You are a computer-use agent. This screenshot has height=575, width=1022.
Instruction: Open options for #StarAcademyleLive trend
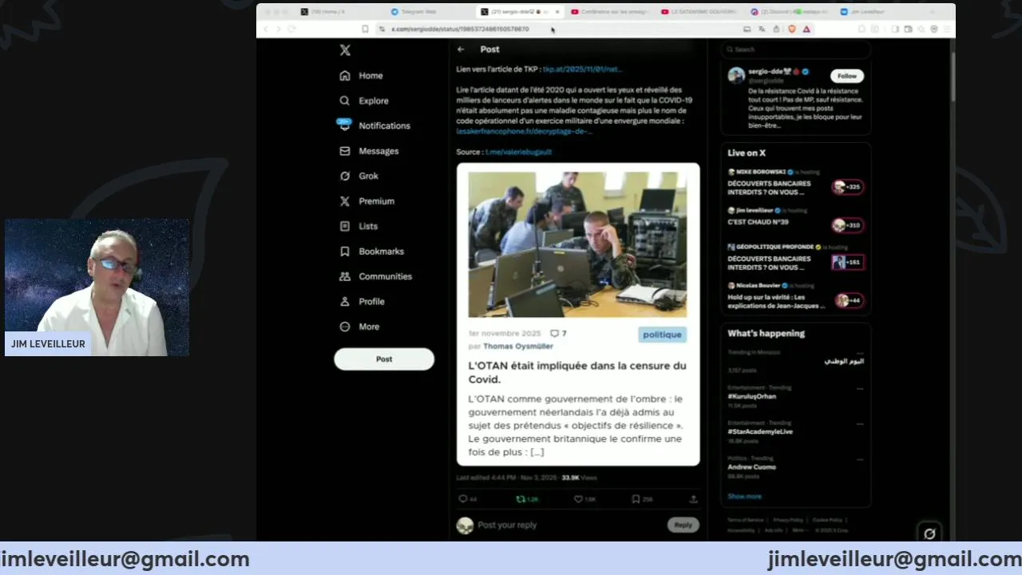point(860,424)
